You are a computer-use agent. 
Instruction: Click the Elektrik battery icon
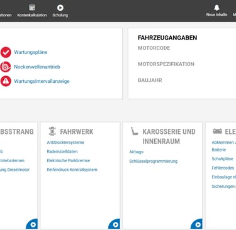pos(217,131)
